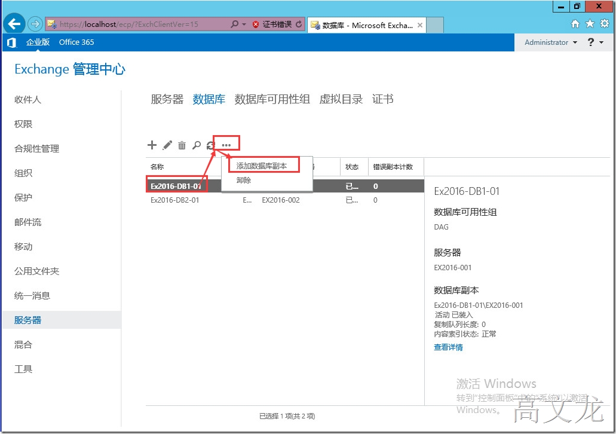Open the browser Home icon
The width and height of the screenshot is (616, 434).
(x=575, y=24)
